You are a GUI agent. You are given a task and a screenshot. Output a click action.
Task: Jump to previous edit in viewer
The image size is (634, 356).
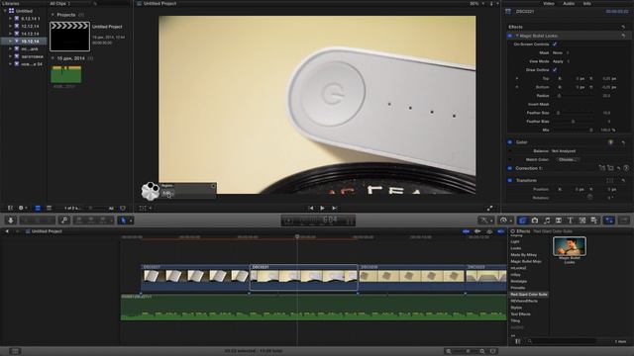pos(310,208)
